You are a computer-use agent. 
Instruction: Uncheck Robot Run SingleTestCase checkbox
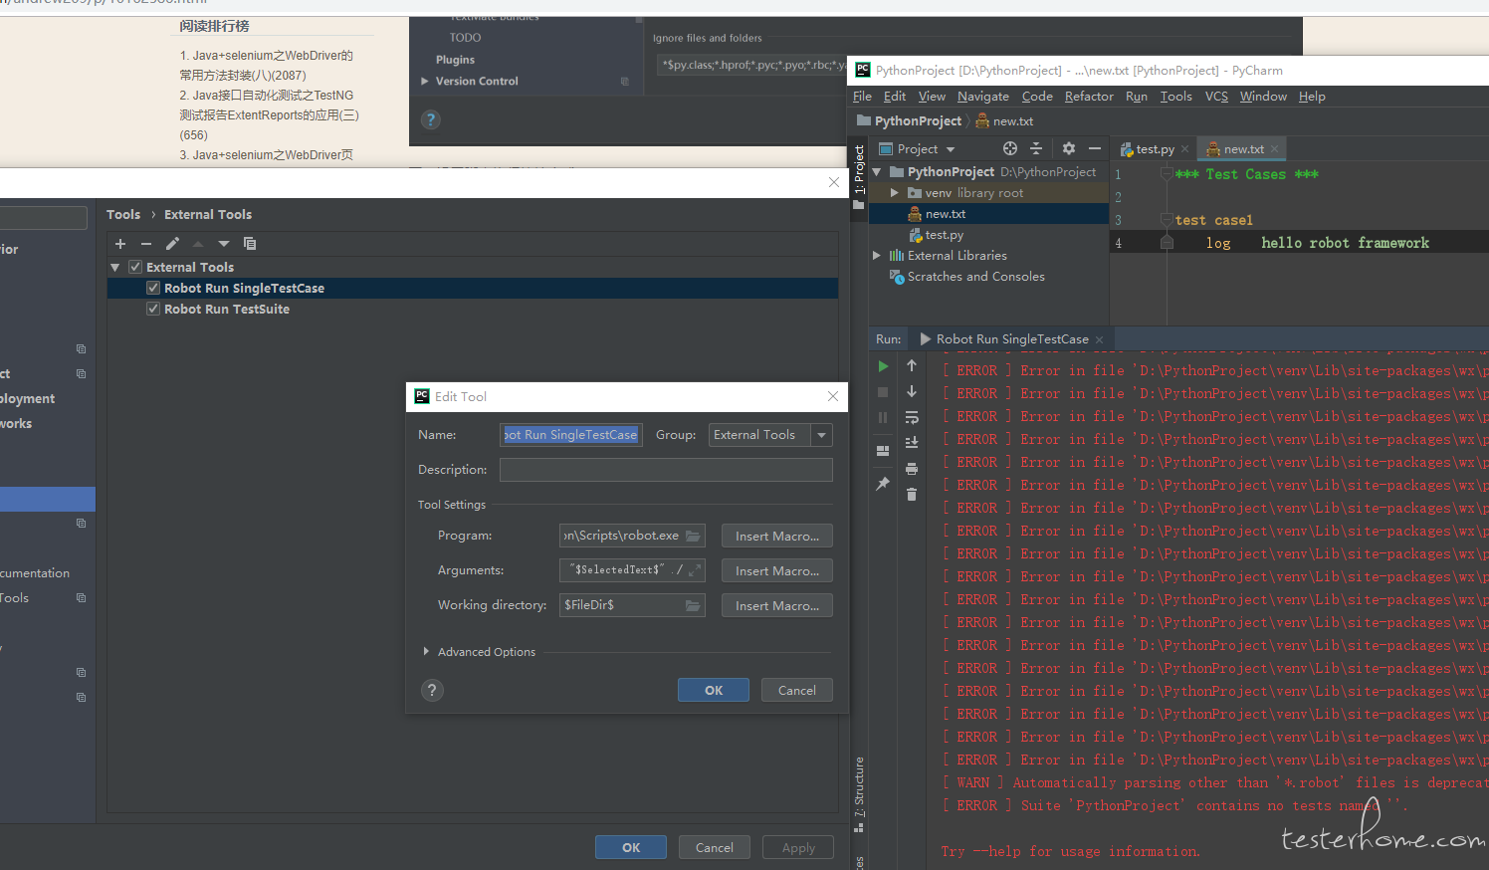(x=153, y=288)
